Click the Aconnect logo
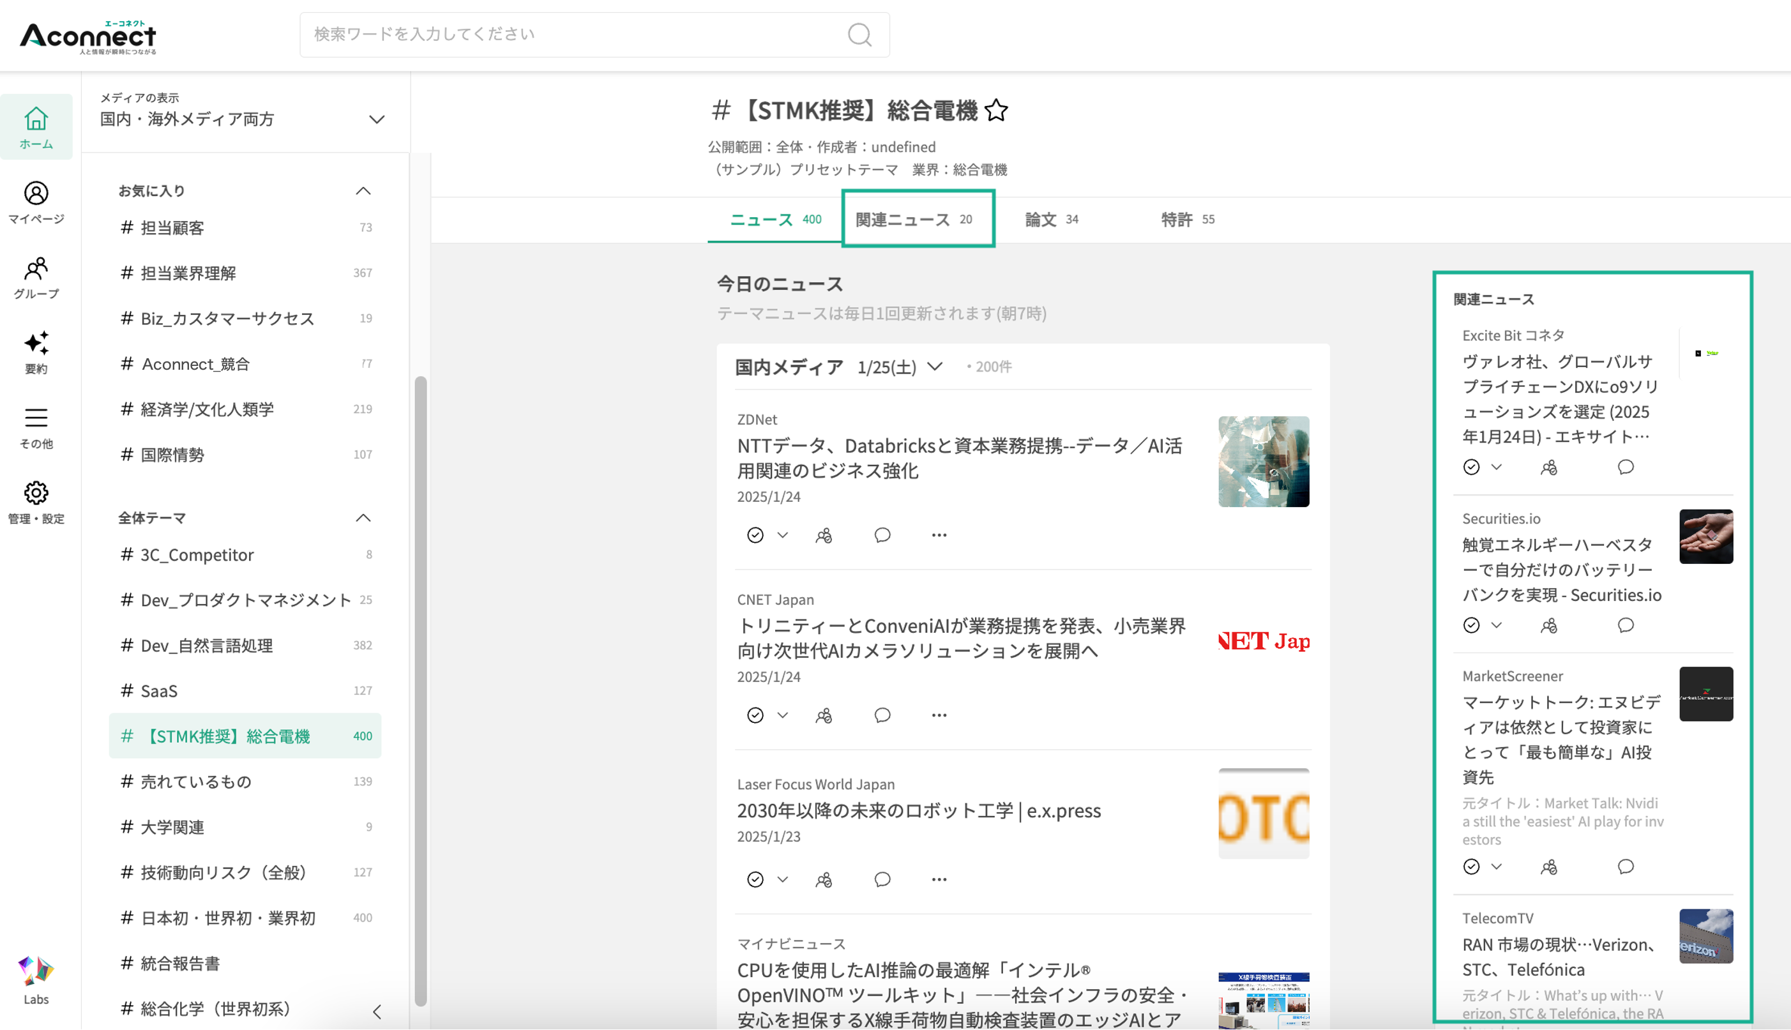This screenshot has width=1791, height=1030. pos(88,37)
